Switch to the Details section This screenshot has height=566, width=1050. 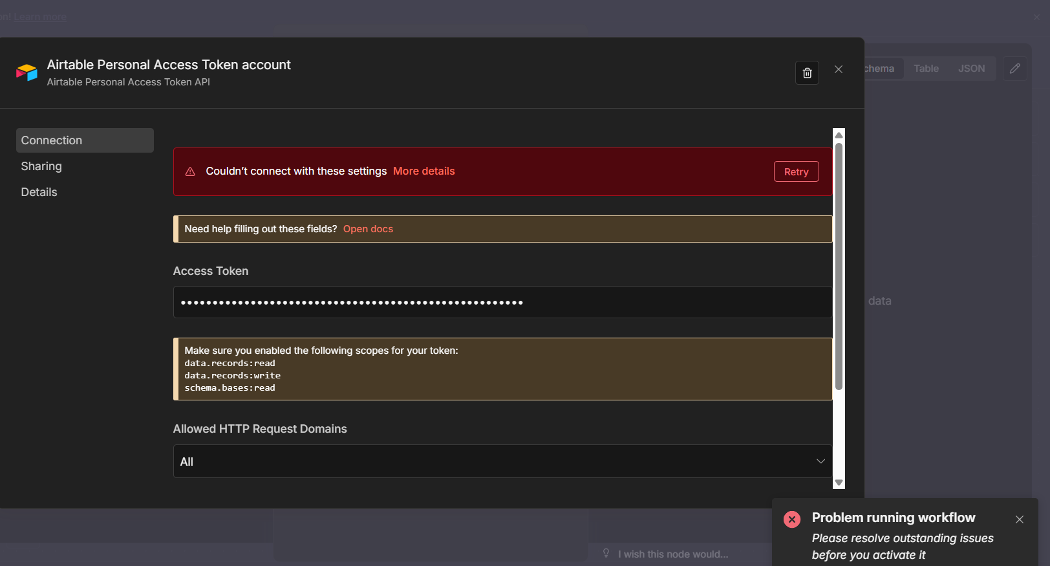[39, 192]
